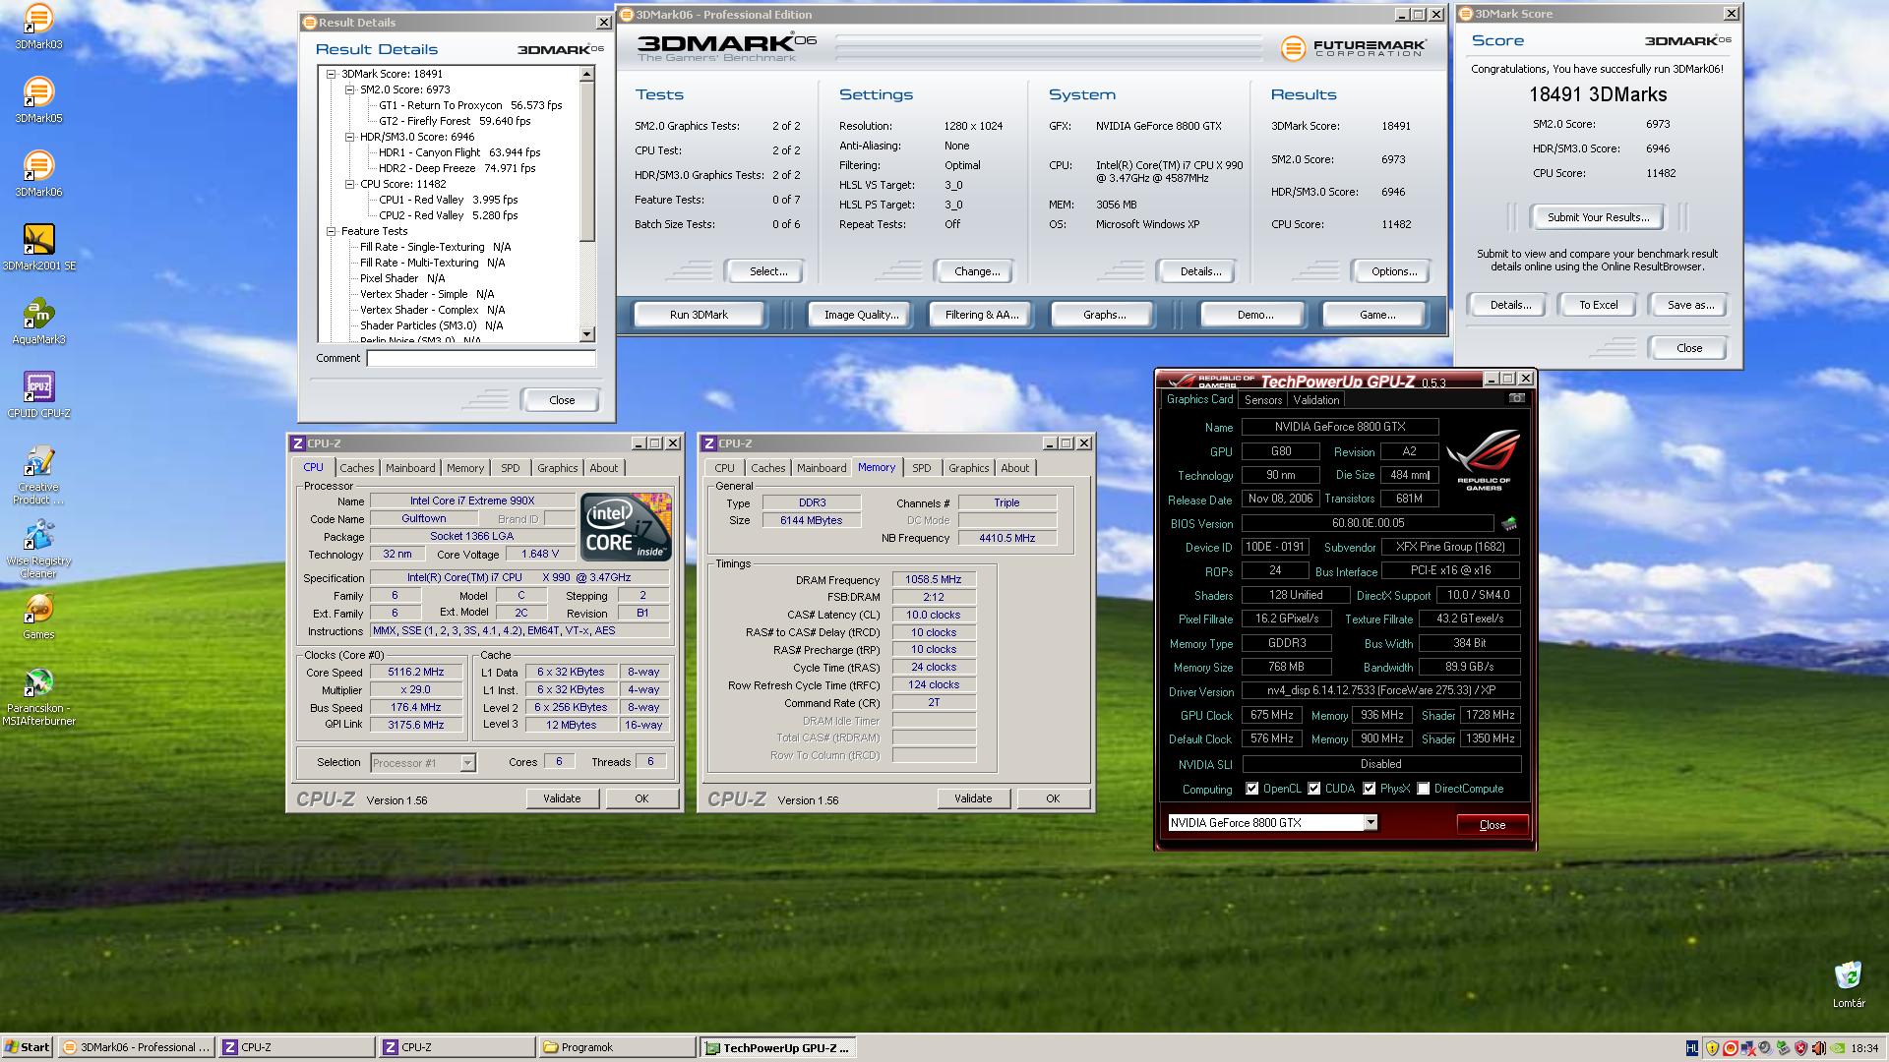Click the Result Details scrollbar down arrow
The width and height of the screenshot is (1889, 1062).
tap(587, 334)
